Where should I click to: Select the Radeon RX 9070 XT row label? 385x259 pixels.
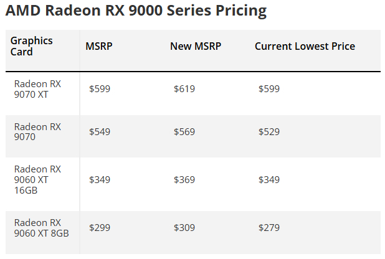[38, 89]
